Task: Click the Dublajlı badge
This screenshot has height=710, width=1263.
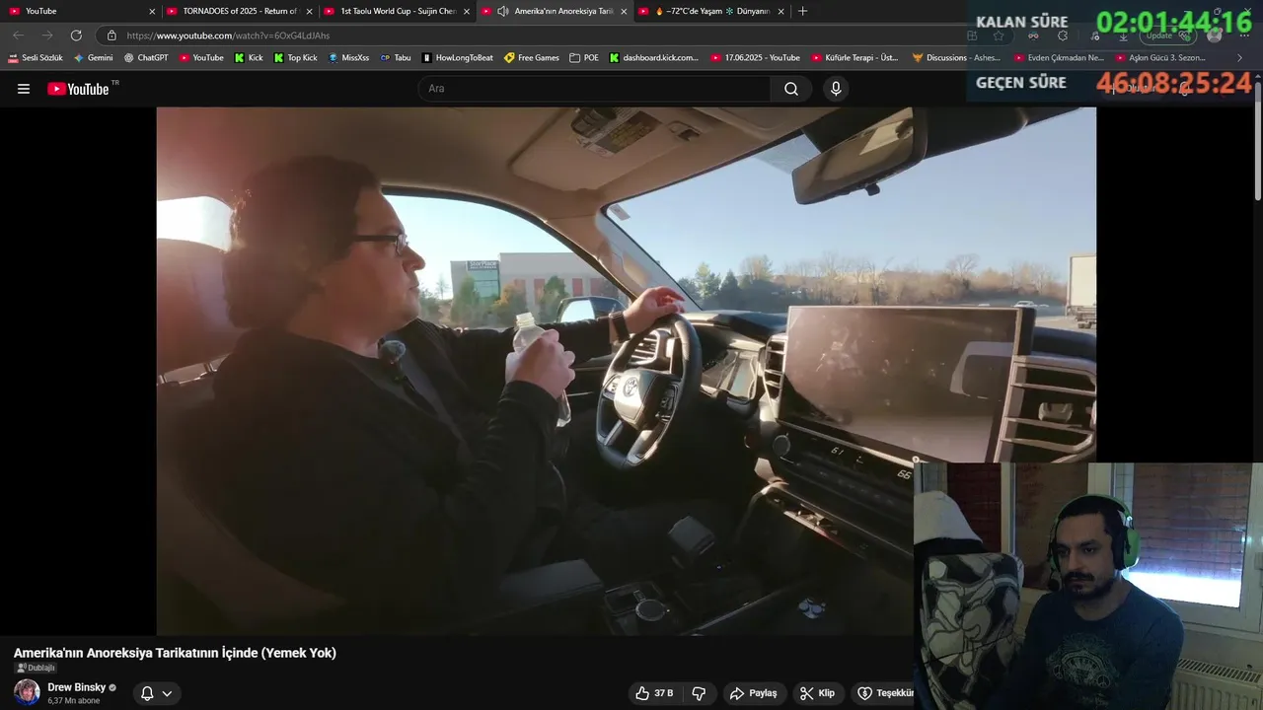Action: coord(36,668)
